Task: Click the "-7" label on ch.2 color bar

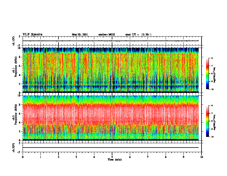Action: 212,113
